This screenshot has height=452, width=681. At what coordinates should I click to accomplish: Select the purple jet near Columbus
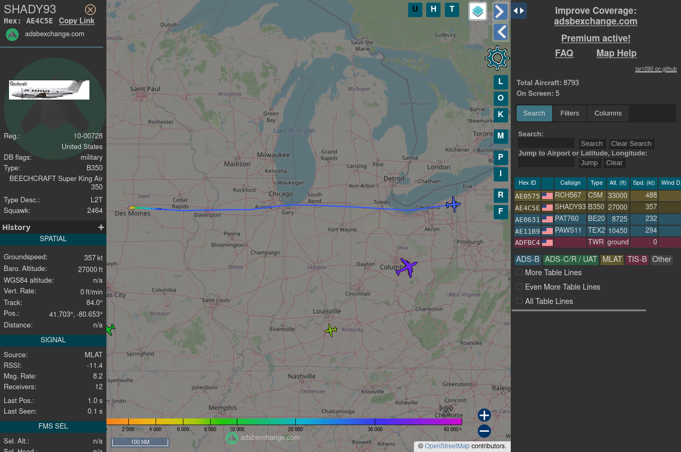406,267
